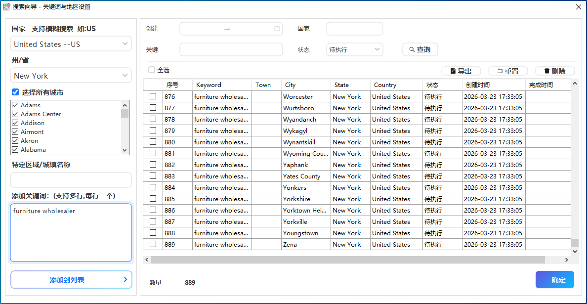Click the 创建时间 column header
Screen dimensions: 587x304
(x=493, y=85)
